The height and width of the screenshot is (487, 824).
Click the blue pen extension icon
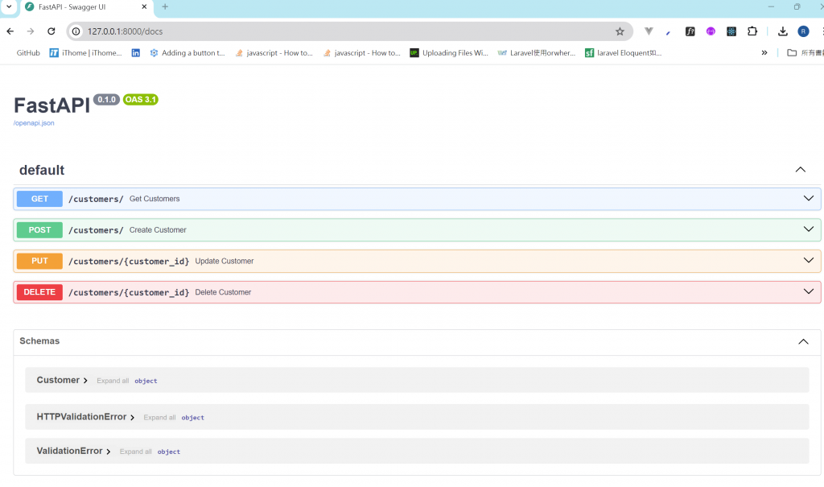click(669, 33)
